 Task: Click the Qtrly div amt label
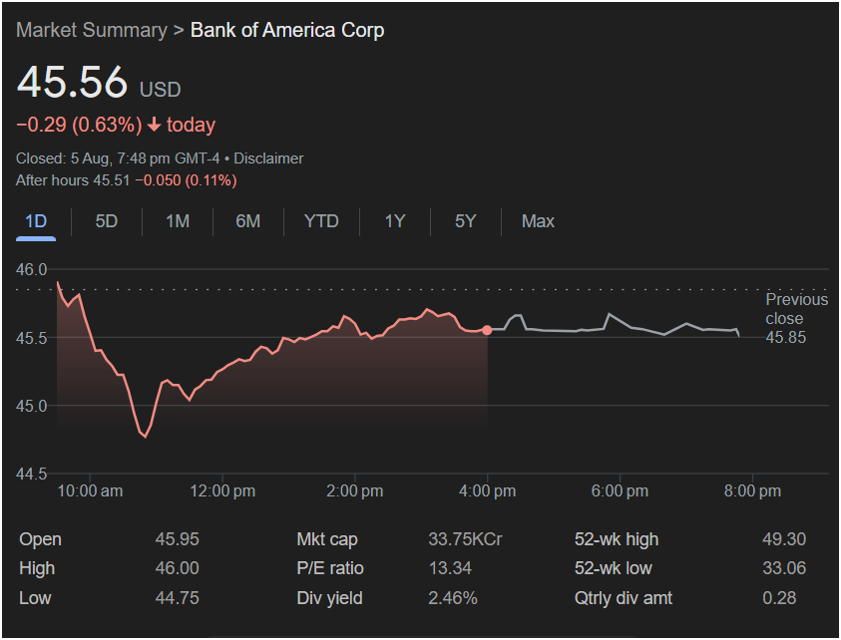[x=624, y=598]
